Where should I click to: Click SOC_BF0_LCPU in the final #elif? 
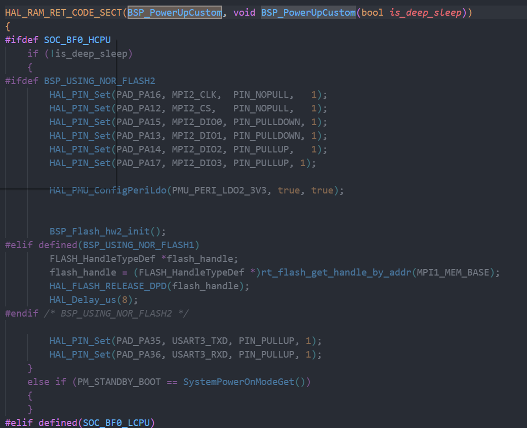click(116, 422)
